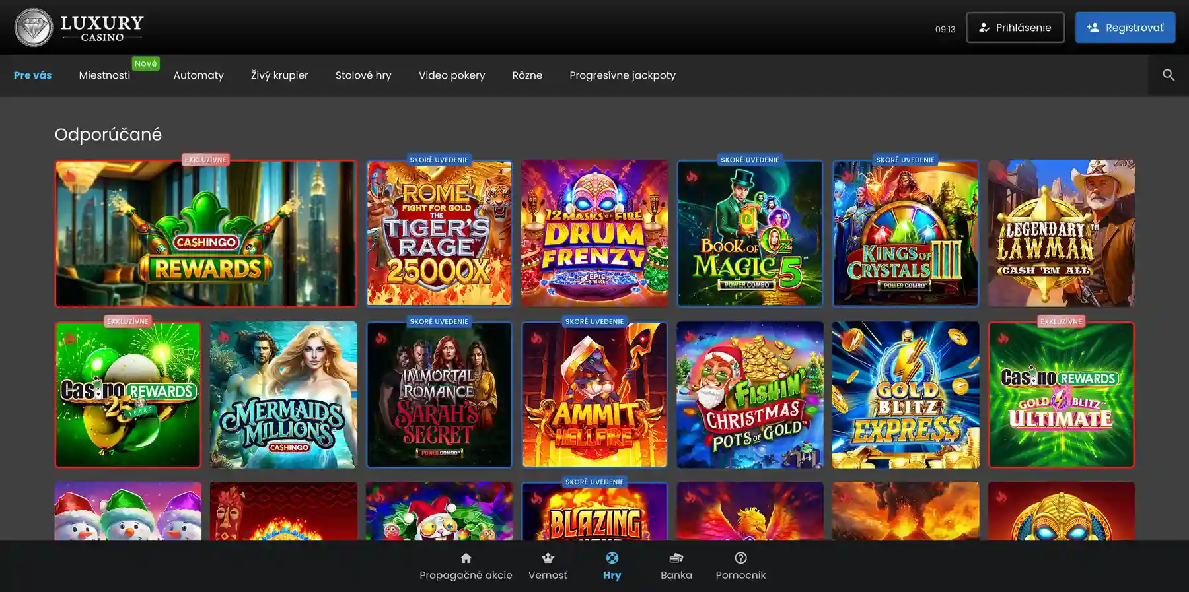Viewport: 1189px width, 592px height.
Task: Click the home icon above Propagačné akcie
Action: click(x=466, y=558)
